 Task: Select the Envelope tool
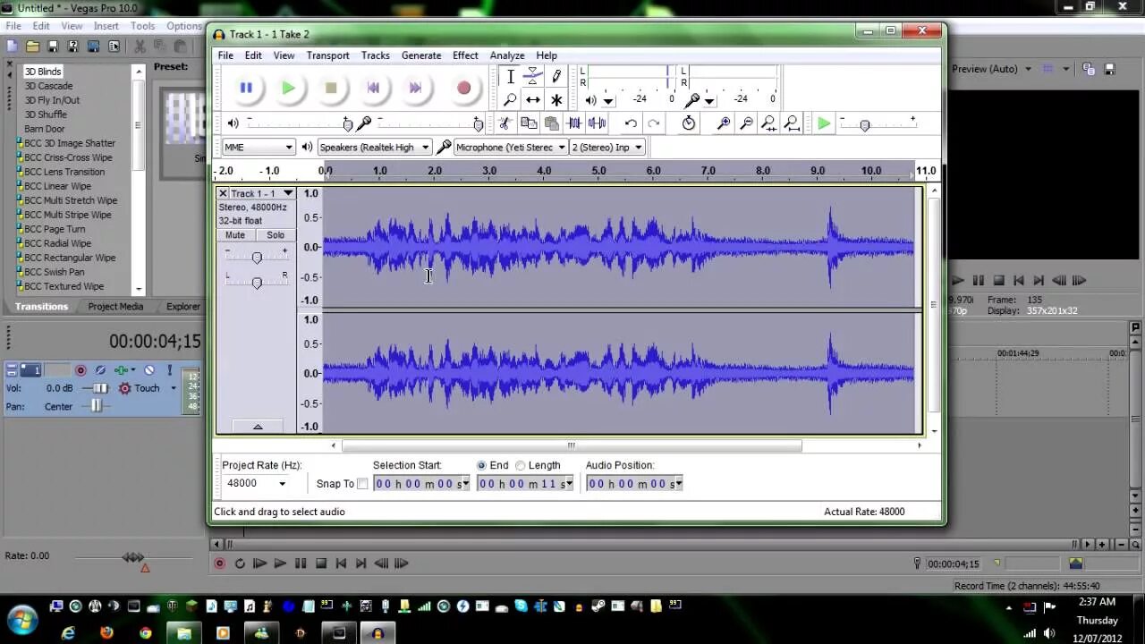533,77
